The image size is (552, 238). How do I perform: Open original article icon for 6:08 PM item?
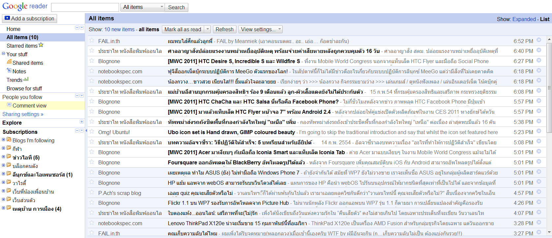[x=539, y=90]
